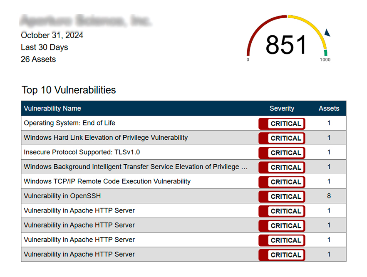Image resolution: width=367 pixels, height=277 pixels.
Task: Open Windows Background Intelligent Transfer Service entry
Action: click(136, 167)
